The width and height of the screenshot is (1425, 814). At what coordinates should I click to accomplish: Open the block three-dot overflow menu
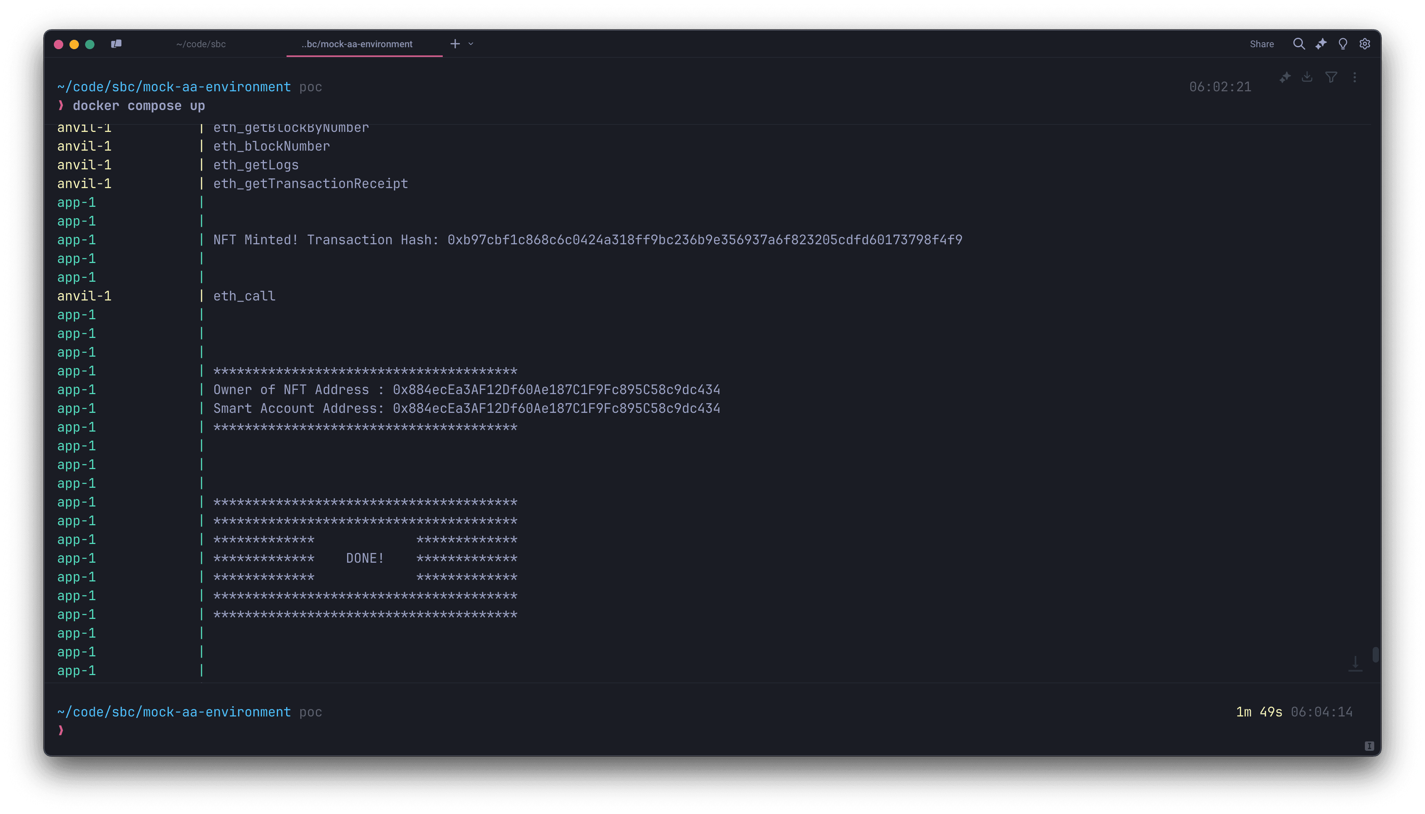pyautogui.click(x=1355, y=77)
